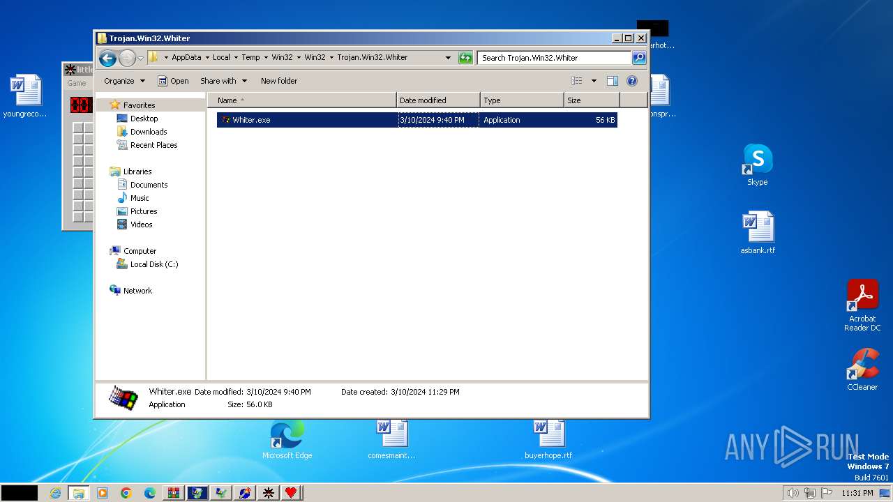The image size is (893, 502).
Task: Select the buyerhope.rtf desktop file
Action: pyautogui.click(x=548, y=439)
